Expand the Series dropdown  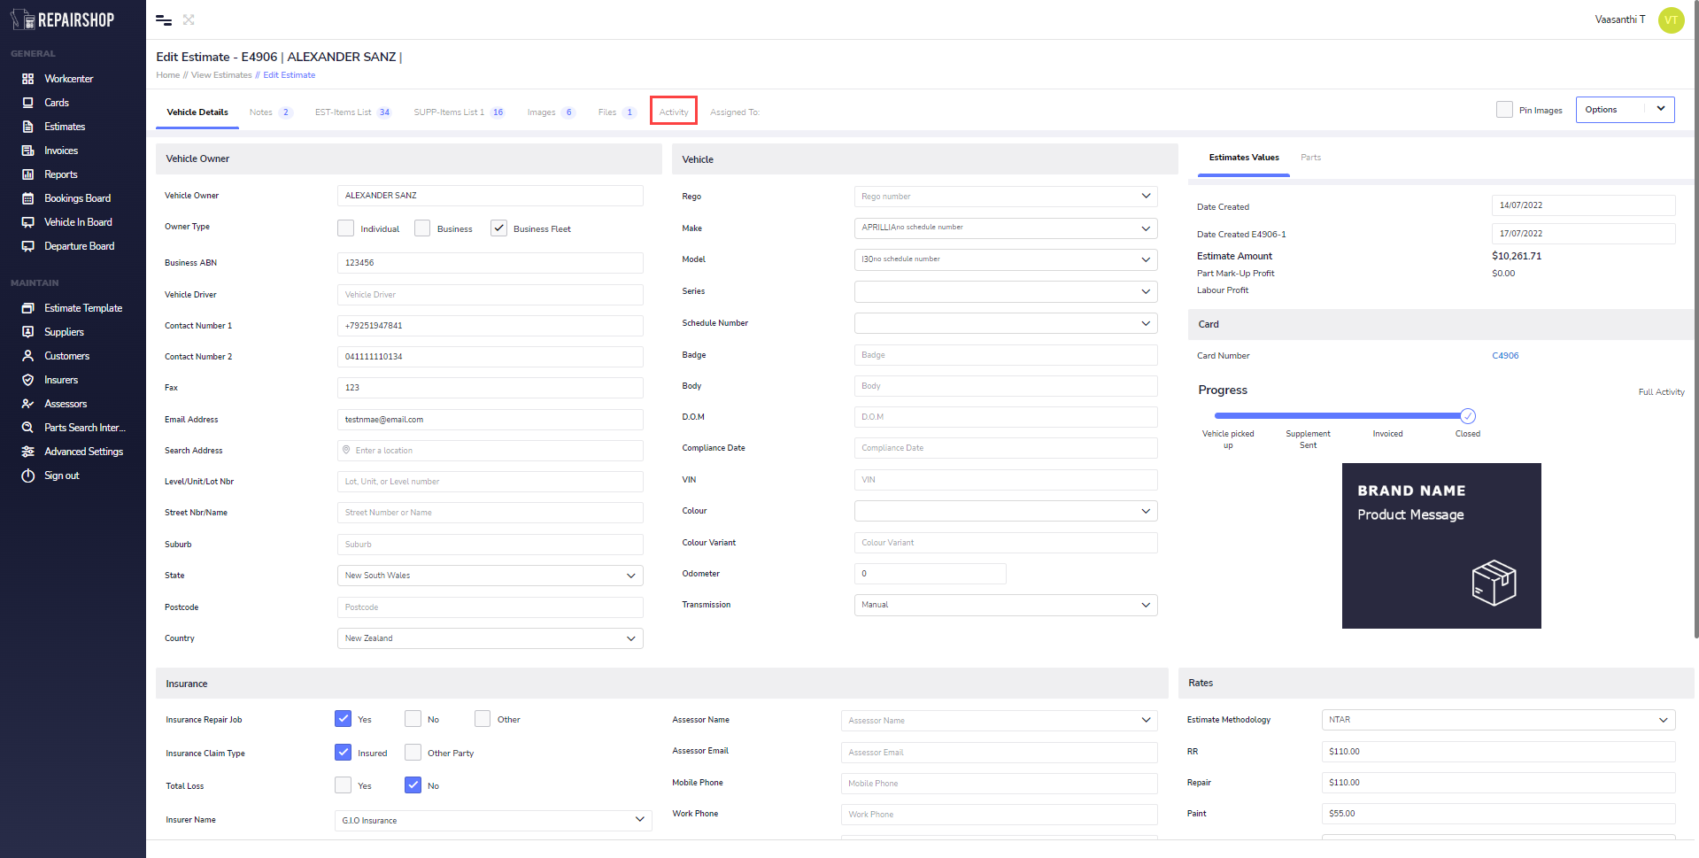(1006, 291)
